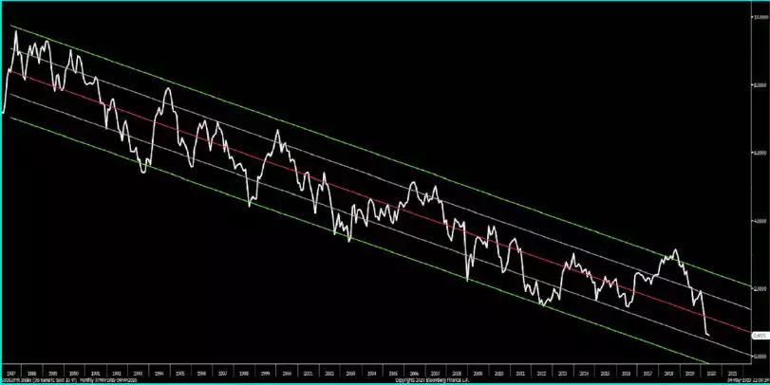Click the 2008 year label on time axis

(456, 374)
